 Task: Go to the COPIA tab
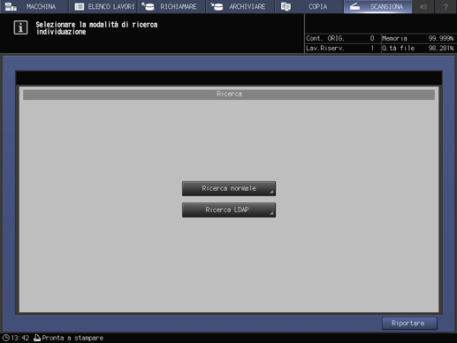click(x=309, y=6)
